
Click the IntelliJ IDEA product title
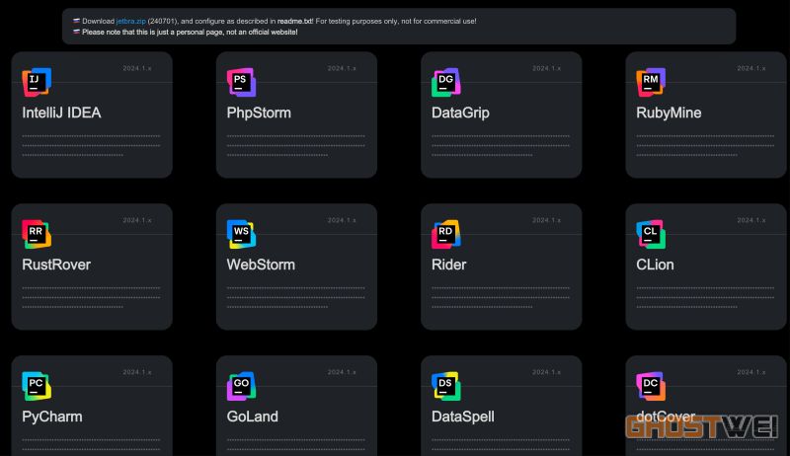click(x=61, y=113)
